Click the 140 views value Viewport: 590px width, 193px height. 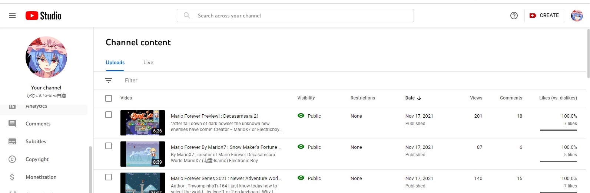coord(478,178)
